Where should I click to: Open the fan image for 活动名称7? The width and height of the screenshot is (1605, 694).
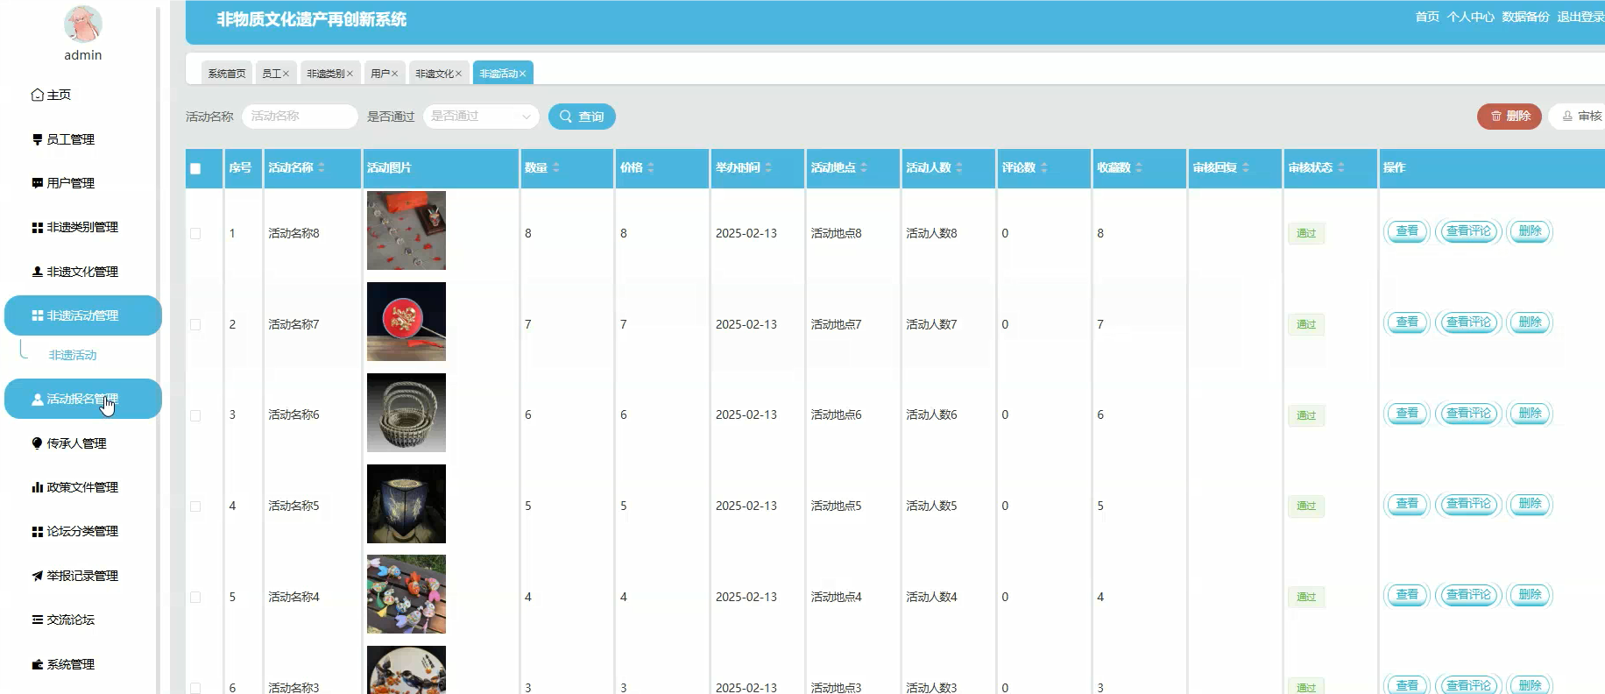pos(407,322)
